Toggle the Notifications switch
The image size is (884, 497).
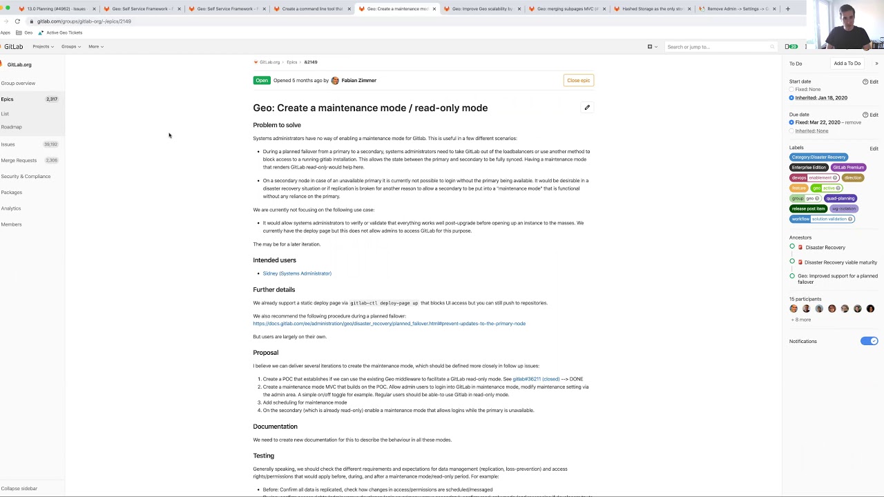[x=869, y=341]
